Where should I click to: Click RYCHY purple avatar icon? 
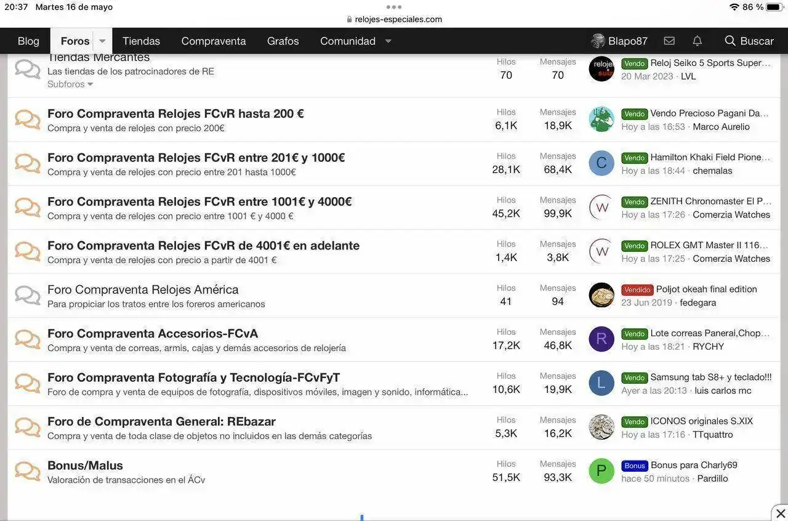click(601, 339)
